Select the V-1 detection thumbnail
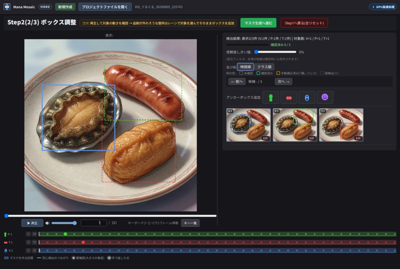This screenshot has height=269, width=400. (x=248, y=125)
